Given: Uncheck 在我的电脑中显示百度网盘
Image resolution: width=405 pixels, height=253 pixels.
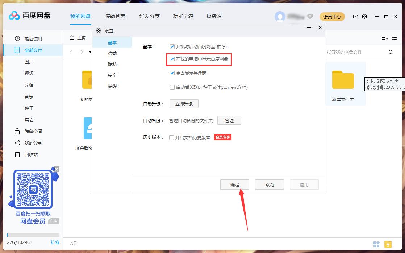Looking at the screenshot, I should [x=172, y=59].
